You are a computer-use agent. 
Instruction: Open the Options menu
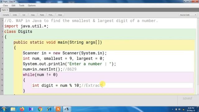click(x=32, y=6)
